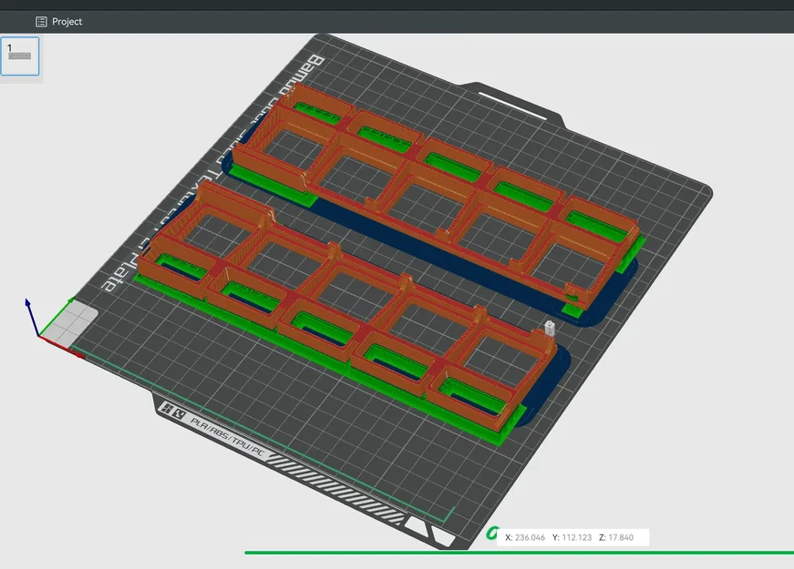Click the green horizontal layer slider bar
This screenshot has width=794, height=569.
[x=519, y=553]
